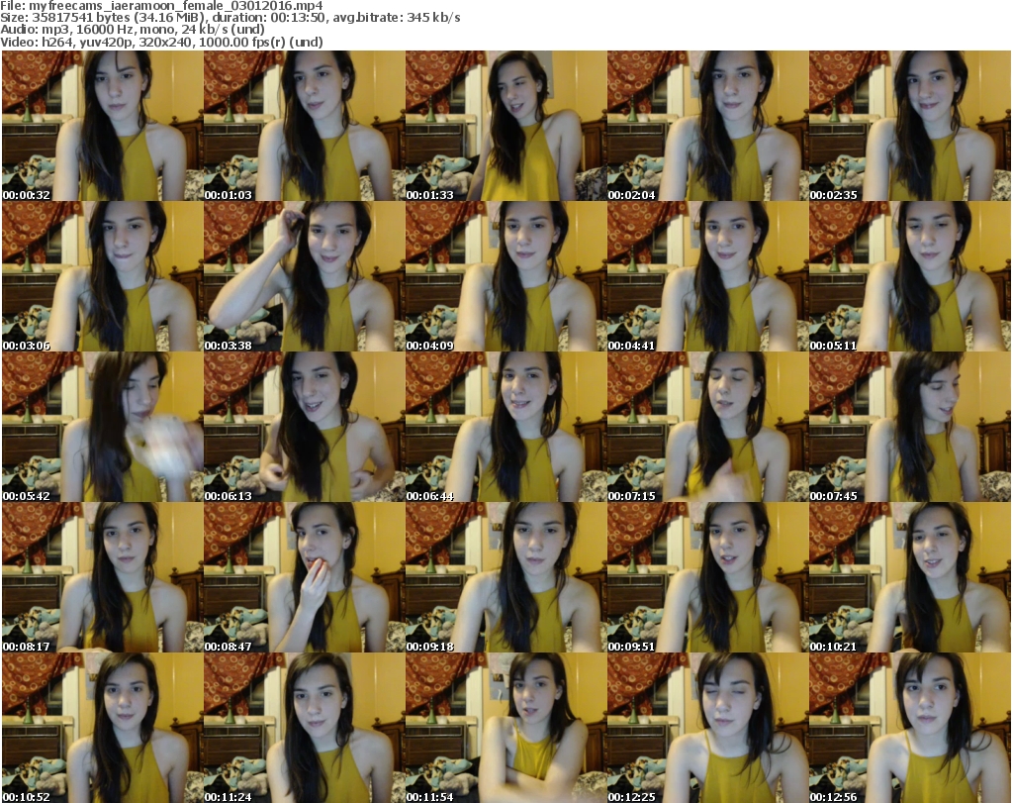This screenshot has width=1013, height=803.
Task: Click the Video h264 info line
Action: (x=161, y=42)
